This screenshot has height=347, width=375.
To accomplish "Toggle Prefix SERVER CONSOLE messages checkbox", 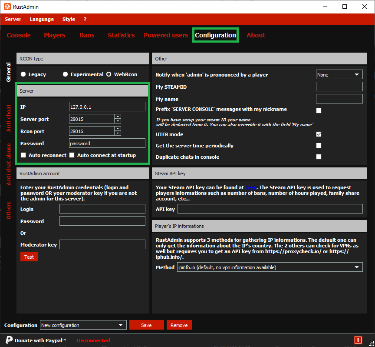I will click(x=319, y=110).
